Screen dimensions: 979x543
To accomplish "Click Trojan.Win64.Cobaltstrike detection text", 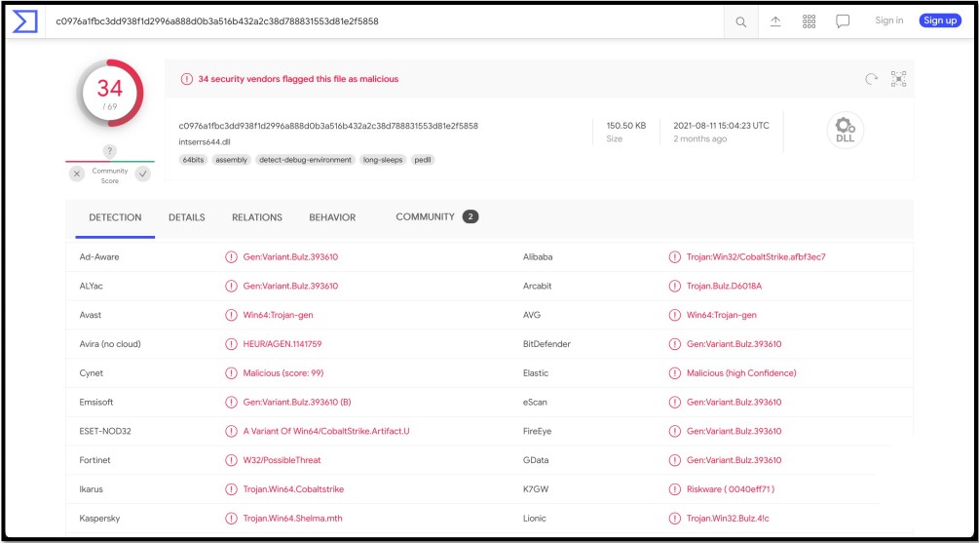I will pyautogui.click(x=293, y=489).
